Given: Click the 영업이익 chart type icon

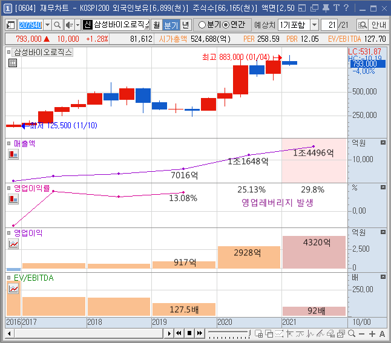Looking at the screenshot, I should (x=13, y=244).
